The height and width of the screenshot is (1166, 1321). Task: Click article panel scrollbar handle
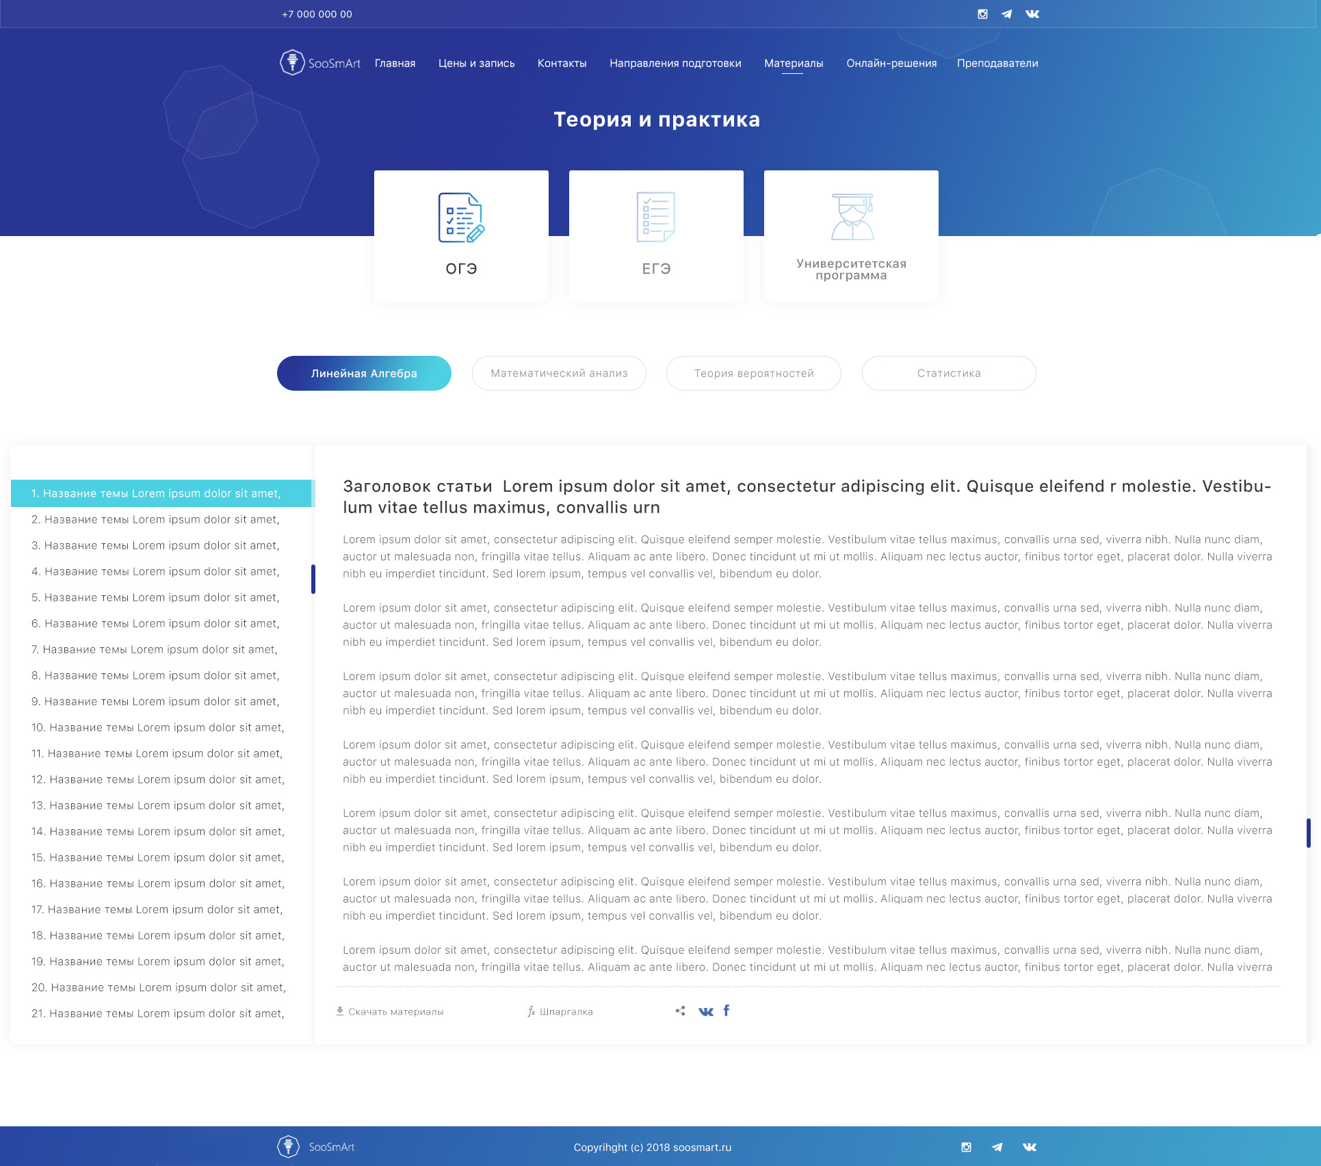1308,833
